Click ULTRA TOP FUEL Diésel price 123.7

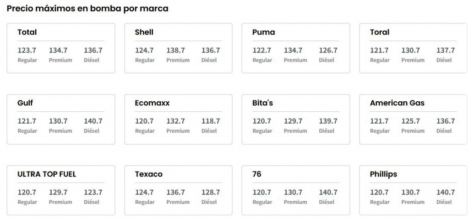[x=93, y=193]
